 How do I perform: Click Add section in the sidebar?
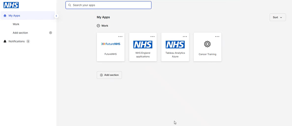click(x=20, y=33)
